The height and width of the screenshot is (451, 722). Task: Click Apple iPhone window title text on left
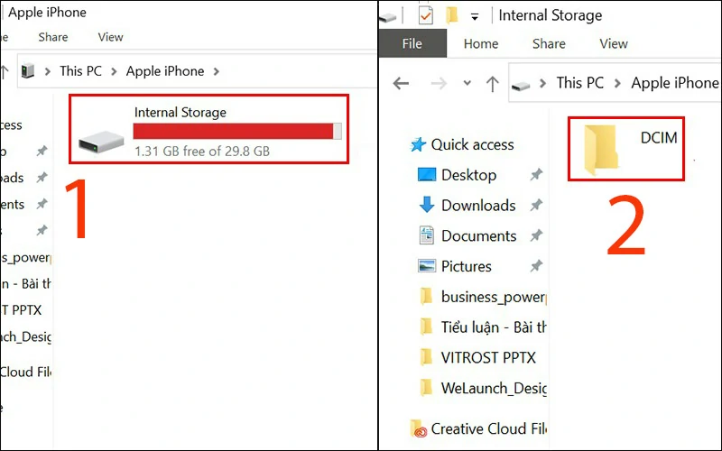[48, 13]
